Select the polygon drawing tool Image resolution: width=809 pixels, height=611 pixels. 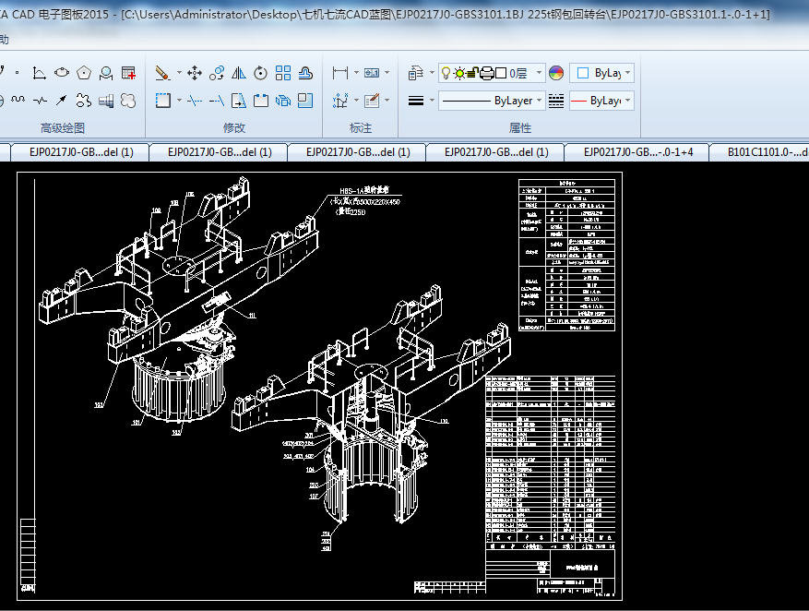84,73
